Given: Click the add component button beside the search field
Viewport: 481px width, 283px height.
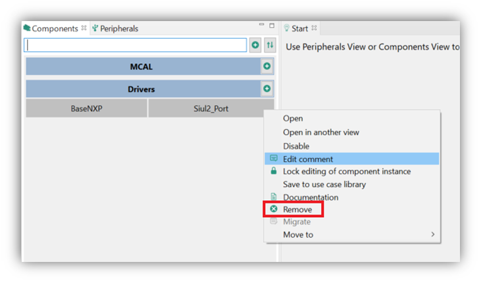Looking at the screenshot, I should click(x=255, y=45).
